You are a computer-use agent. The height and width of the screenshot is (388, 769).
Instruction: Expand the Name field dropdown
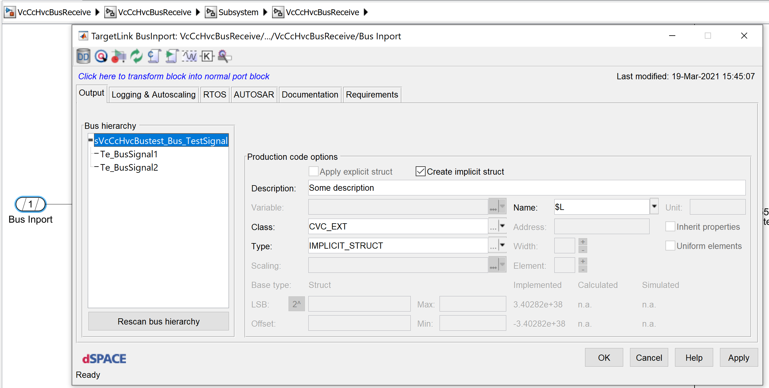(654, 207)
